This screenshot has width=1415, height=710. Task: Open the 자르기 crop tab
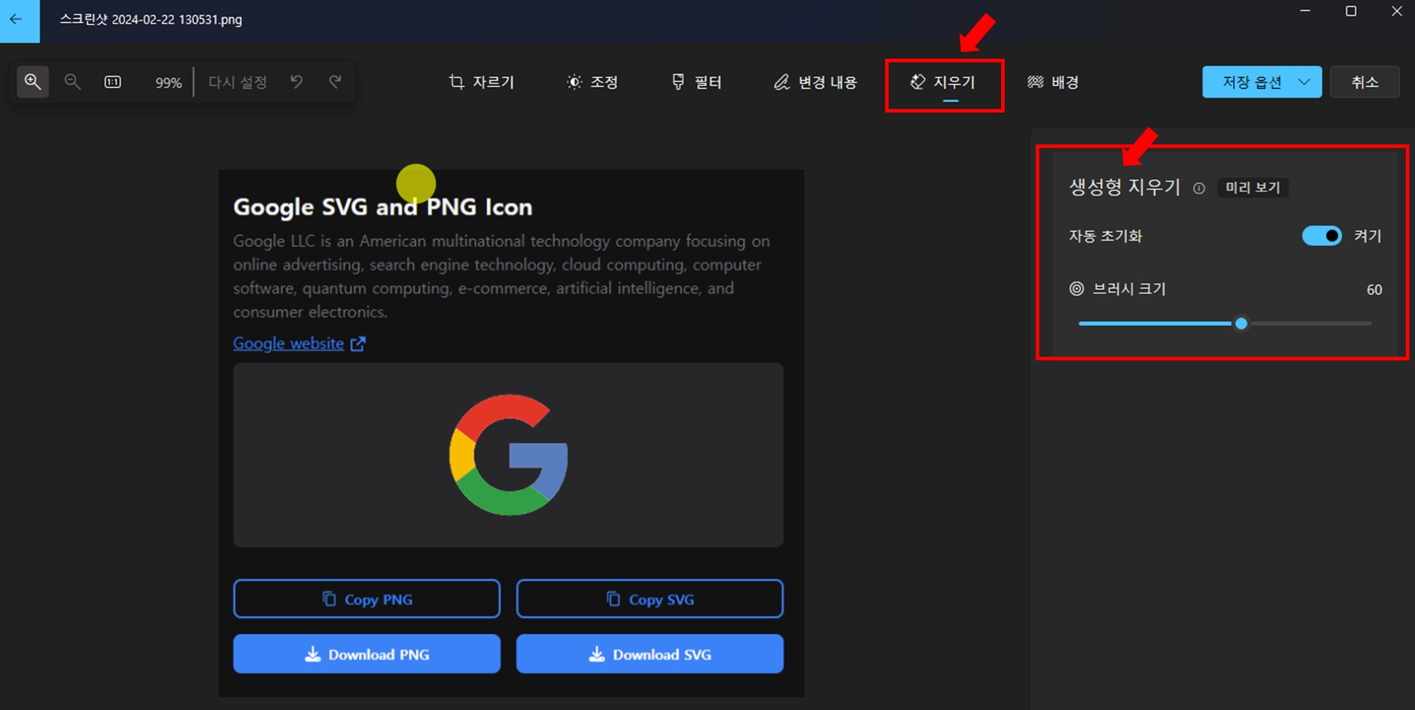click(481, 83)
